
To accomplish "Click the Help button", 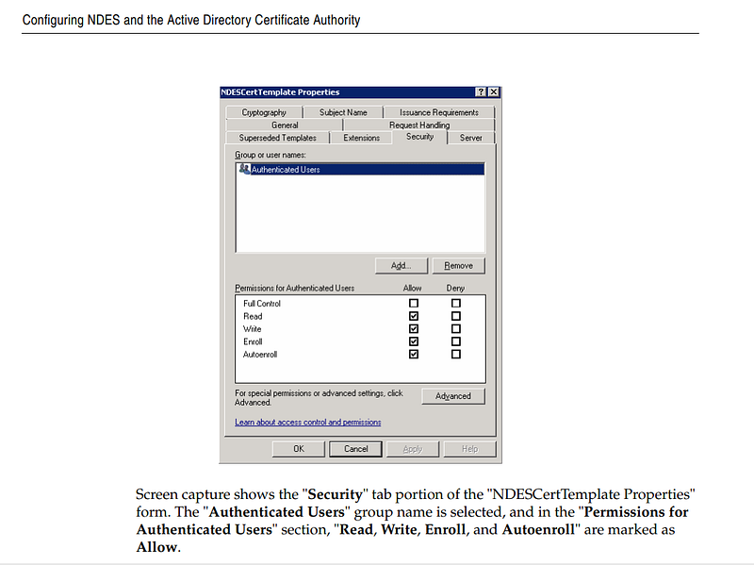I will pyautogui.click(x=469, y=449).
